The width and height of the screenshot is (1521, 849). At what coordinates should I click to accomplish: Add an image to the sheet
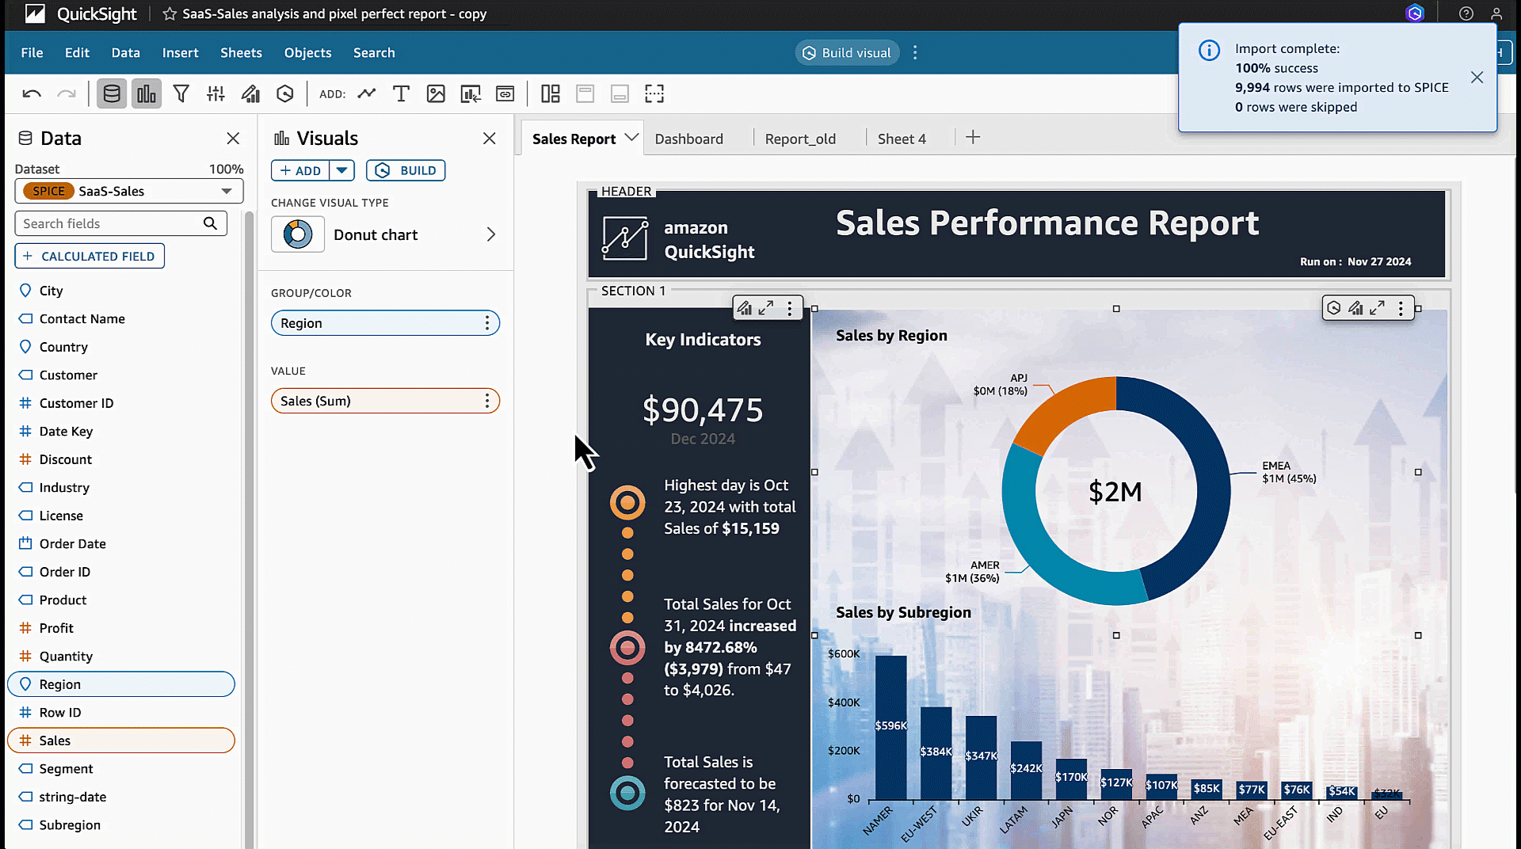point(436,94)
